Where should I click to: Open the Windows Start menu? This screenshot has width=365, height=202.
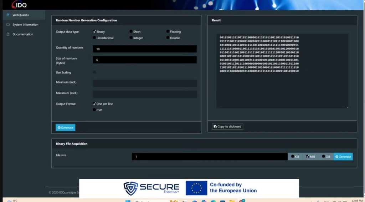coord(128,201)
